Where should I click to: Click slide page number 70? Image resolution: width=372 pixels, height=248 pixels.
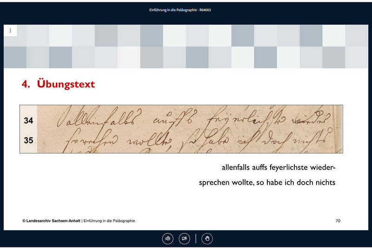click(338, 221)
